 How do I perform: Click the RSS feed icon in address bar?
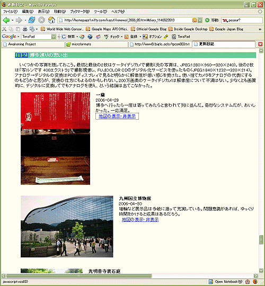[x=195, y=20]
